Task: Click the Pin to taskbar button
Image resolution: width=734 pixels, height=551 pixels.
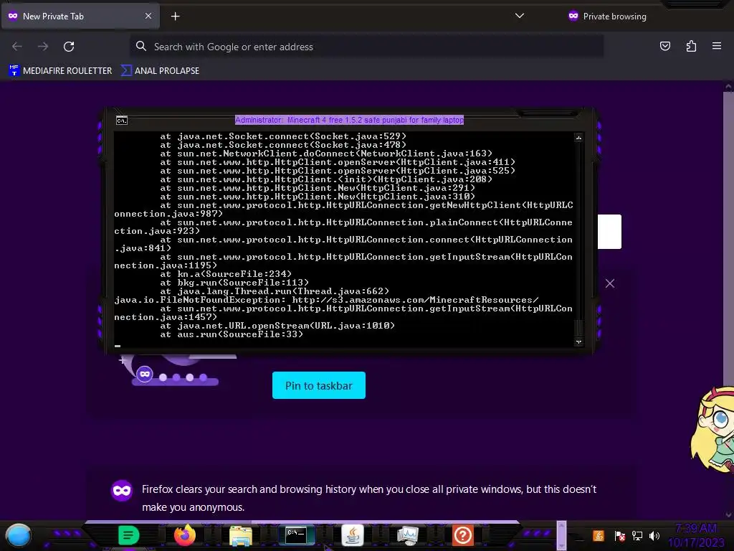Action: (x=319, y=385)
